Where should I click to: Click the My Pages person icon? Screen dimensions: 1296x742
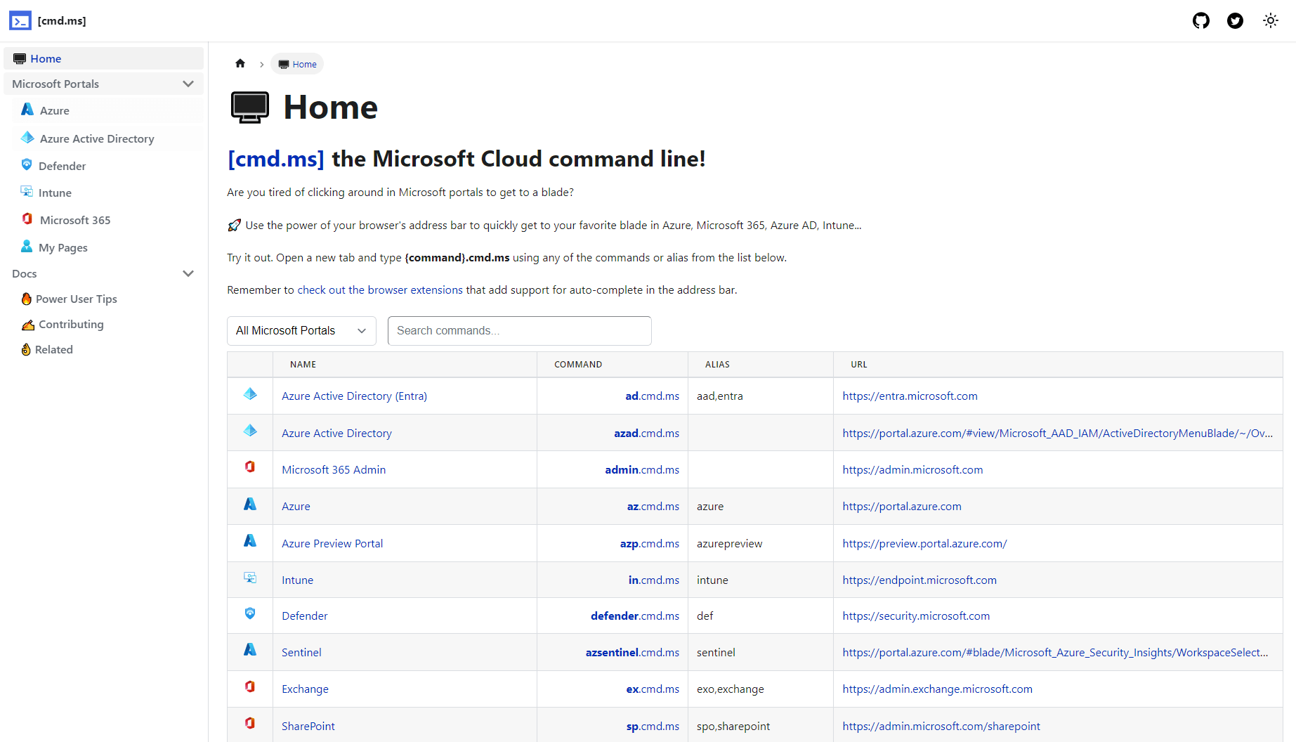(x=27, y=247)
